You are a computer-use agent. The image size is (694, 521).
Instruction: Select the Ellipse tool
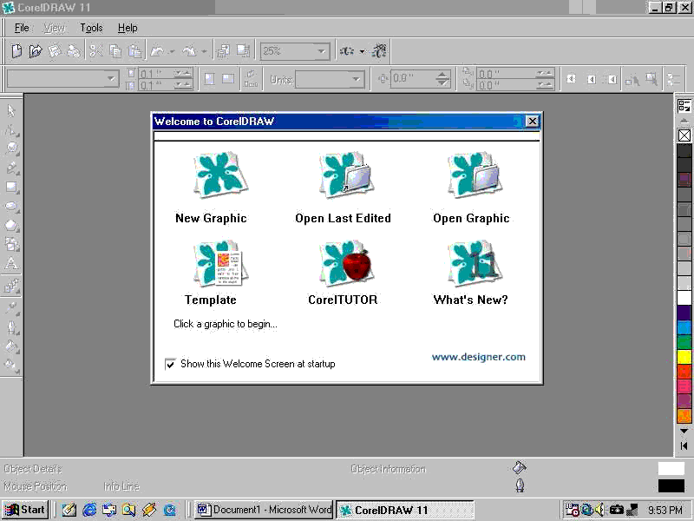click(11, 207)
